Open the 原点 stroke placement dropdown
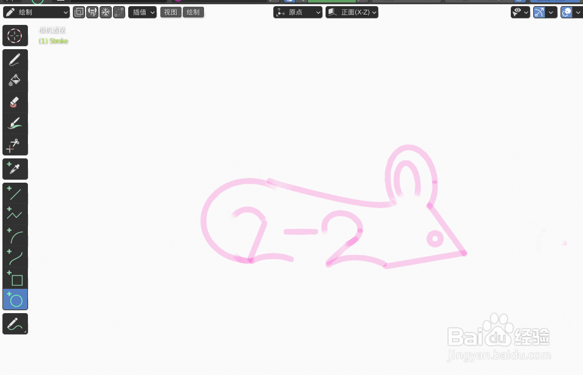The image size is (583, 375). click(298, 12)
